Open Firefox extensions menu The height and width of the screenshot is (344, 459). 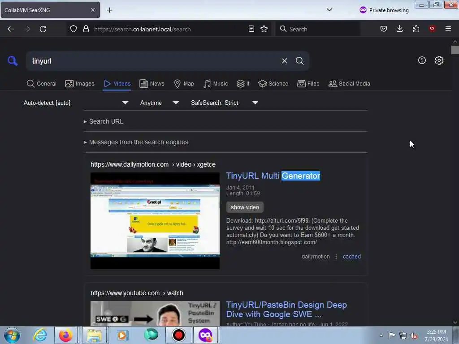416,29
